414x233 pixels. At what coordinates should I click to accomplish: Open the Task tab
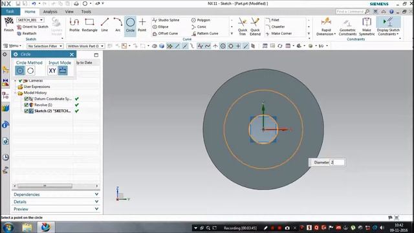pos(10,12)
